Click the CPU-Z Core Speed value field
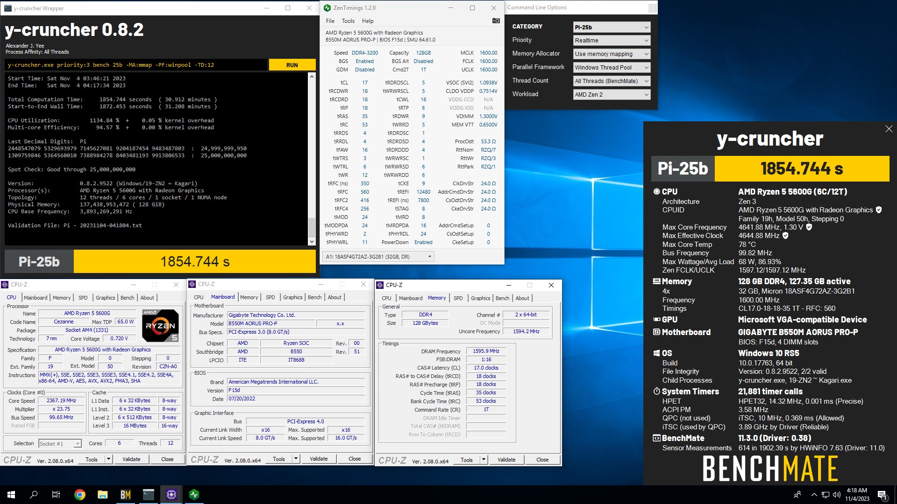This screenshot has width=897, height=504. 62,401
